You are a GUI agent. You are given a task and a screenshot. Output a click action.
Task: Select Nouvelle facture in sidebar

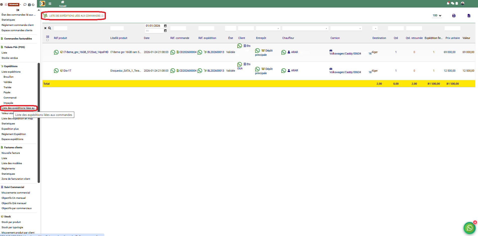pos(11,153)
